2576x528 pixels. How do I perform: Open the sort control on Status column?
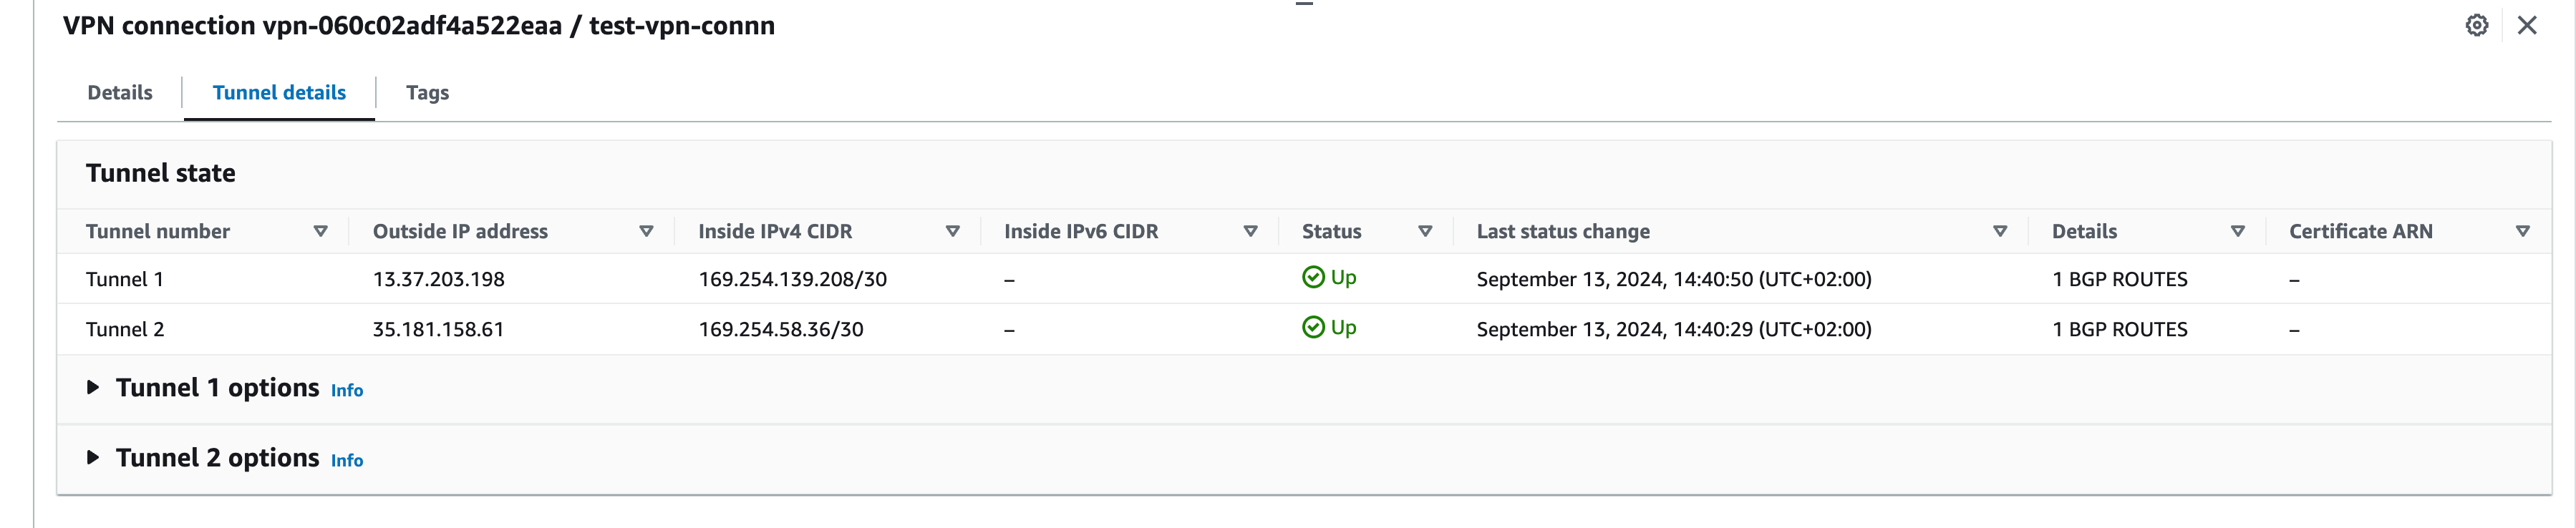point(1425,231)
